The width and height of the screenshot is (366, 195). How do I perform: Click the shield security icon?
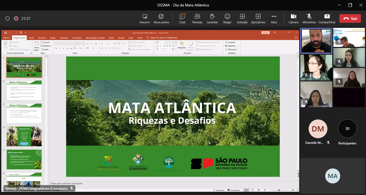point(8,18)
